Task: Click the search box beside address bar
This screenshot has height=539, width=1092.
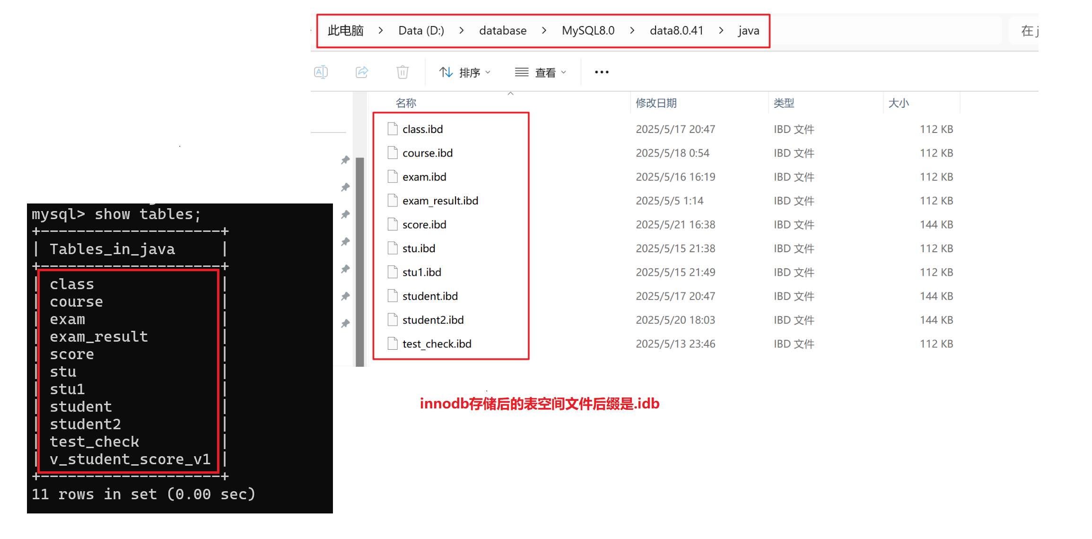Action: [x=1024, y=31]
